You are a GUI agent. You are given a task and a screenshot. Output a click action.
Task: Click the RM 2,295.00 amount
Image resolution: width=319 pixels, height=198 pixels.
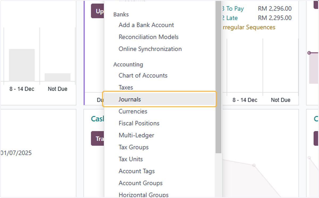[x=275, y=18]
